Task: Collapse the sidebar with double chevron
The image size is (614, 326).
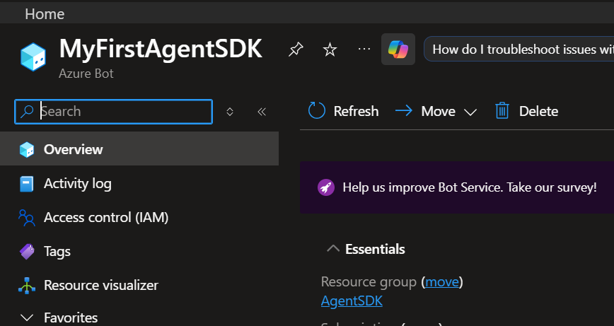Action: click(262, 112)
